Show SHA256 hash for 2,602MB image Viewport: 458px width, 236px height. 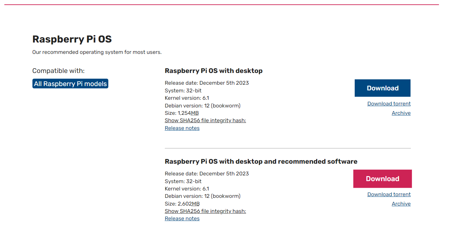click(x=205, y=211)
